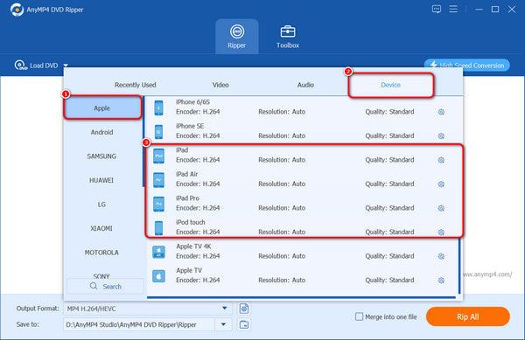Viewport: 525px width, 340px height.
Task: Expand the Load DVD dropdown arrow
Action: [66, 66]
